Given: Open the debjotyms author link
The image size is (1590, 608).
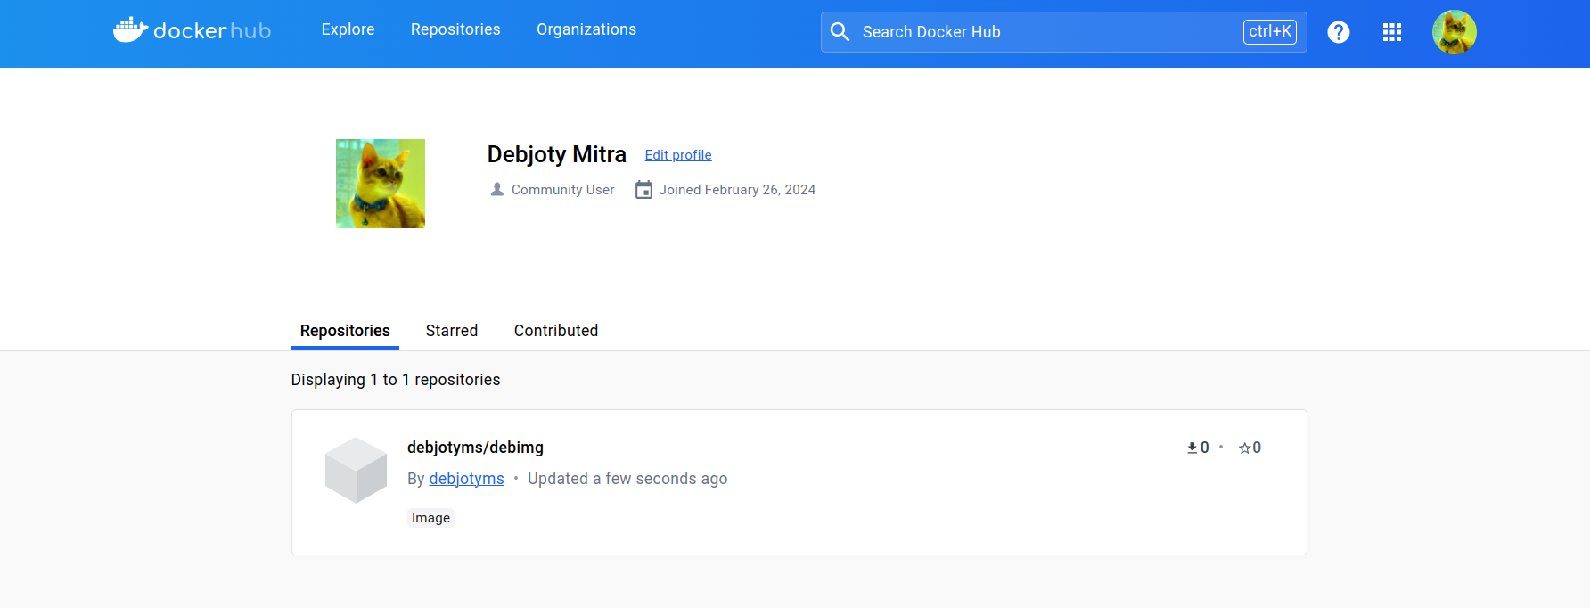Looking at the screenshot, I should pos(466,479).
